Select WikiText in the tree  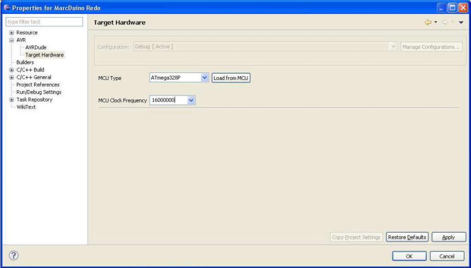pos(26,107)
